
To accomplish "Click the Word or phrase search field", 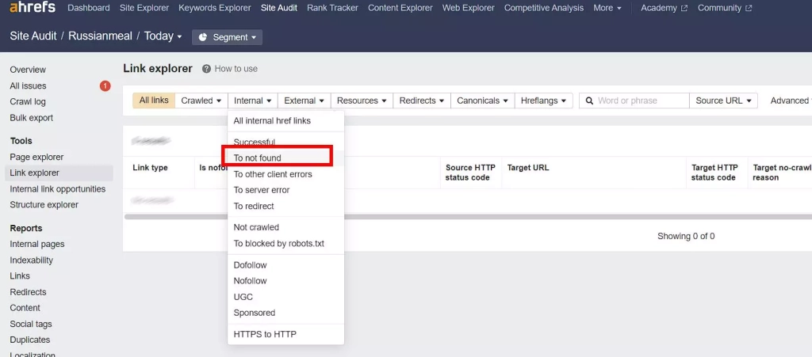I will 634,101.
